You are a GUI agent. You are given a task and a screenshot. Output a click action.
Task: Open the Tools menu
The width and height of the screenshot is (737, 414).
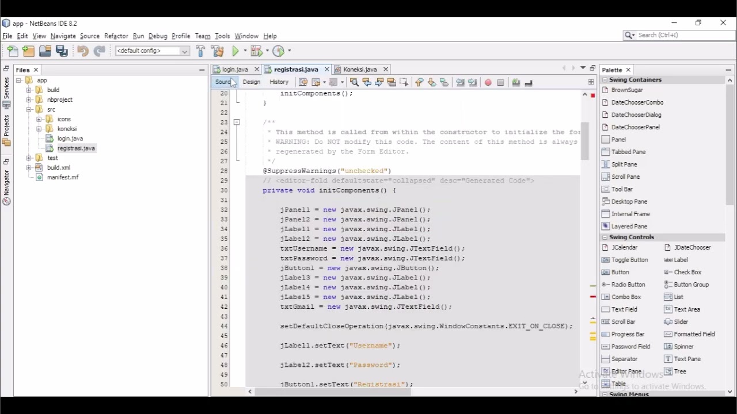222,36
